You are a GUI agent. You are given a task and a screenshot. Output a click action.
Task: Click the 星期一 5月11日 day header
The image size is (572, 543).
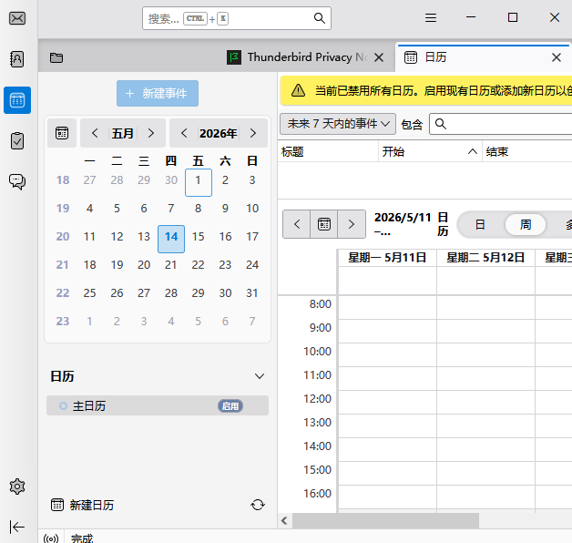click(x=387, y=258)
